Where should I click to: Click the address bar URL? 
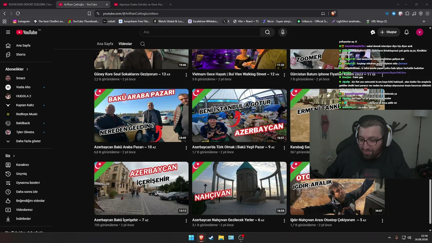[x=131, y=13]
